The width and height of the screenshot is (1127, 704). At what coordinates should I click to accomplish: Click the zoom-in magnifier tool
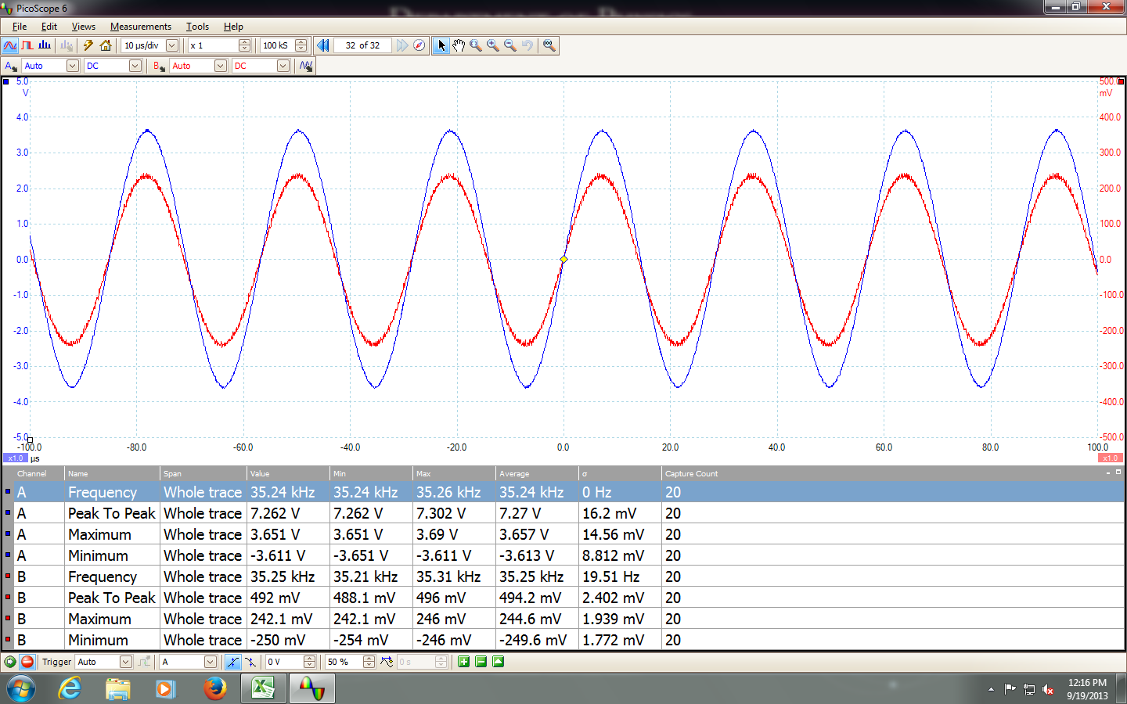tap(493, 45)
